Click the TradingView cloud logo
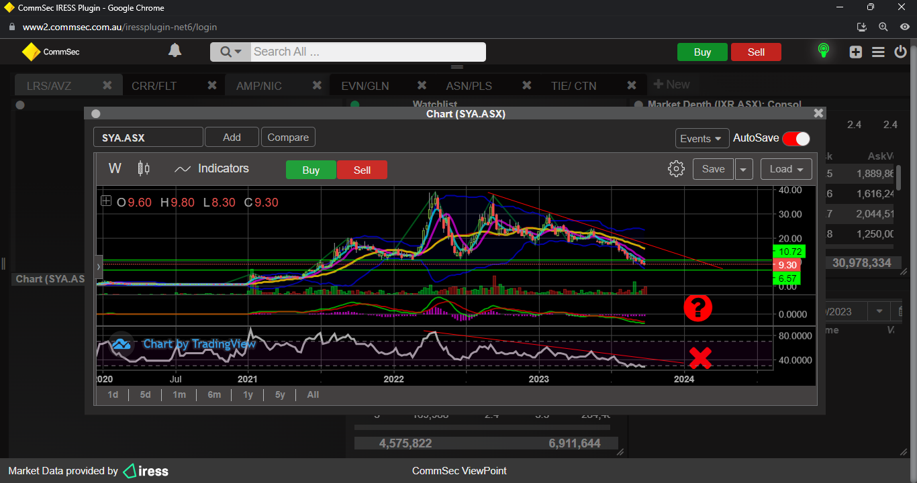The image size is (917, 483). pyautogui.click(x=122, y=344)
